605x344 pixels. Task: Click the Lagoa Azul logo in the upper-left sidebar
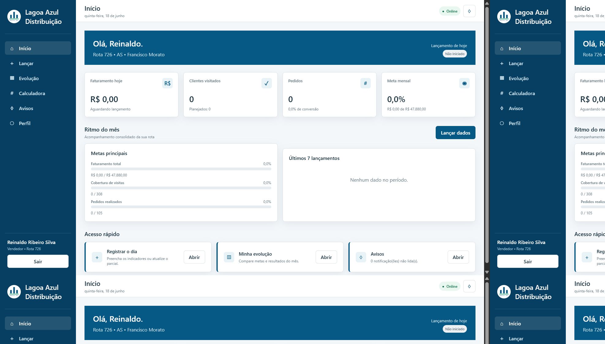pyautogui.click(x=14, y=17)
